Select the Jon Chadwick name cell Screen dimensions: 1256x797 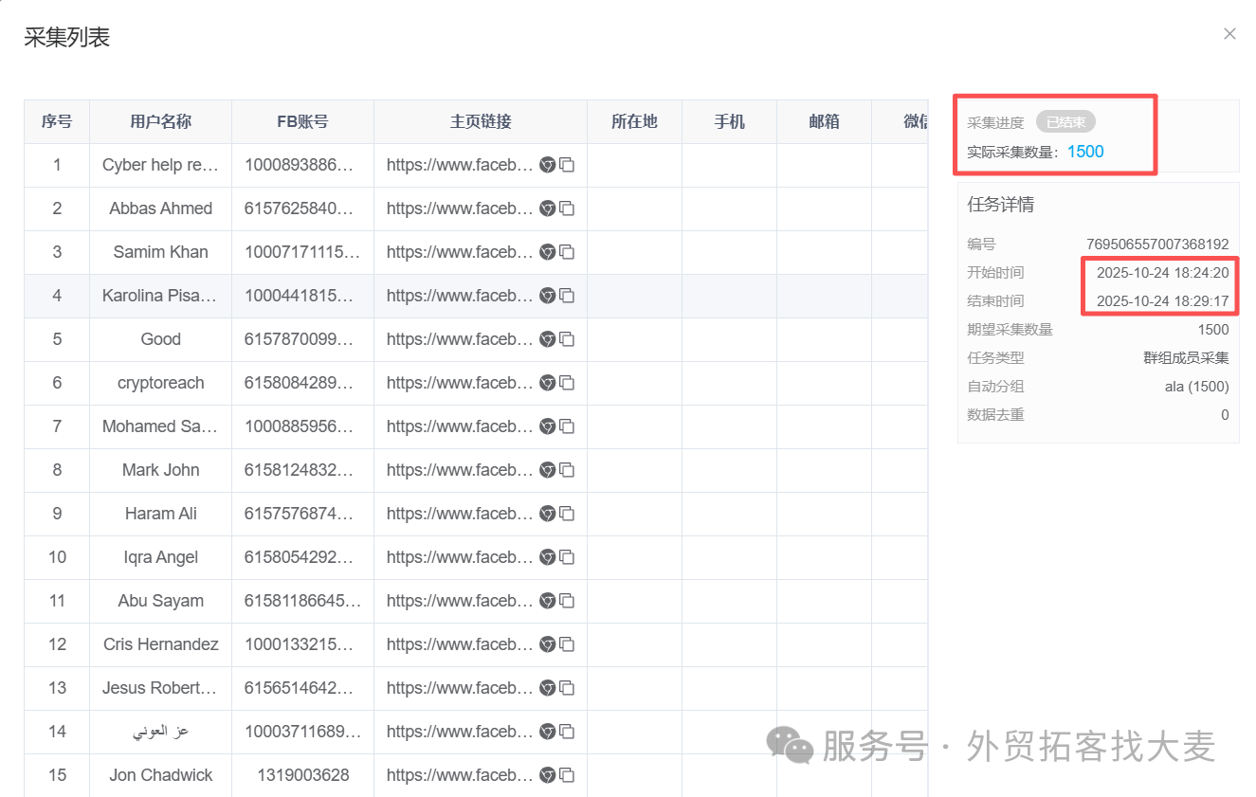click(161, 775)
